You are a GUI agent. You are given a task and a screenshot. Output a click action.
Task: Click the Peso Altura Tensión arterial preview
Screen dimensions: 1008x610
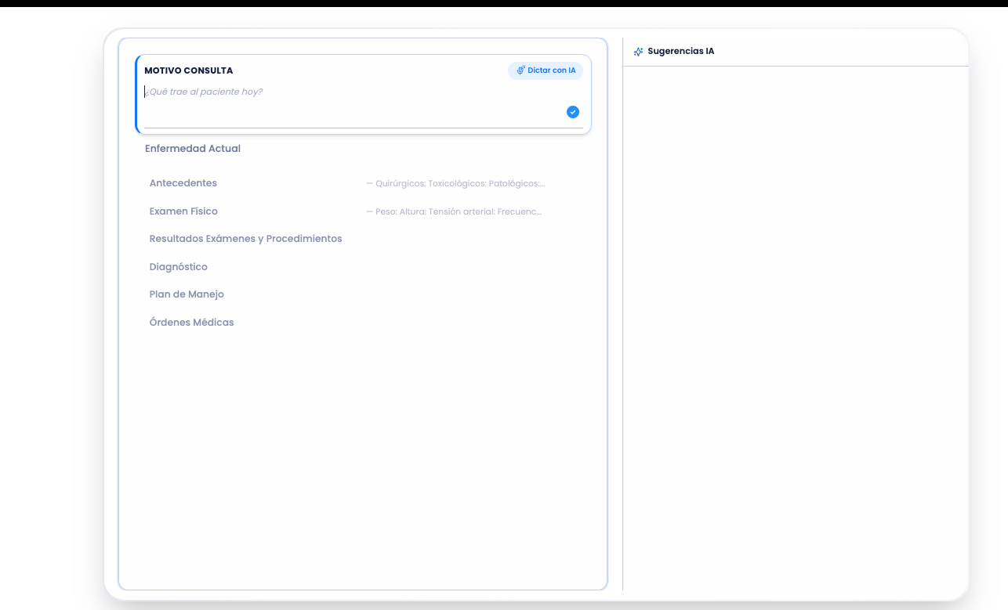tap(455, 212)
